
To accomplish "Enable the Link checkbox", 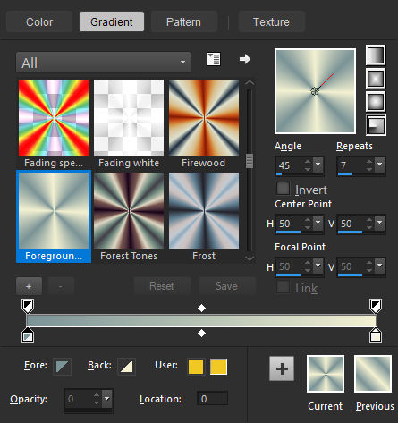I will (283, 287).
